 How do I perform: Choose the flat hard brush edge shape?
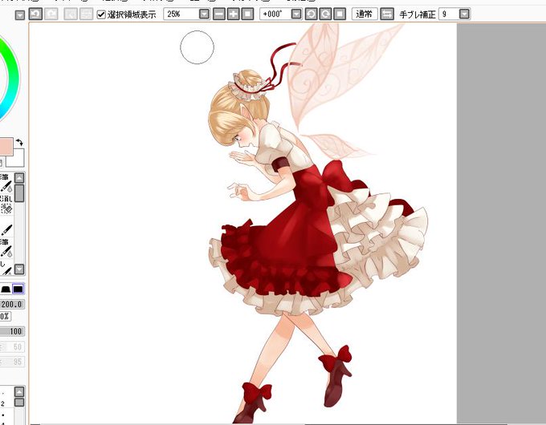18,289
